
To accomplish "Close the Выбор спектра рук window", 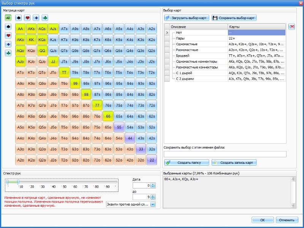I will (x=300, y=3).
